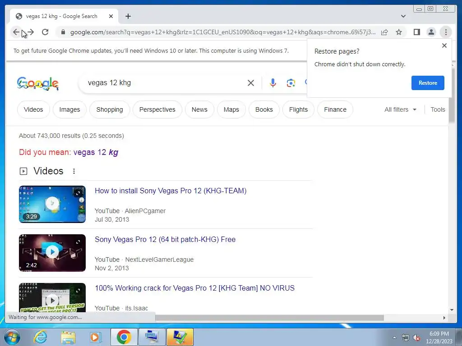462x346 pixels.
Task: Click the horizontal scrollbar thumb
Action: pos(270,318)
